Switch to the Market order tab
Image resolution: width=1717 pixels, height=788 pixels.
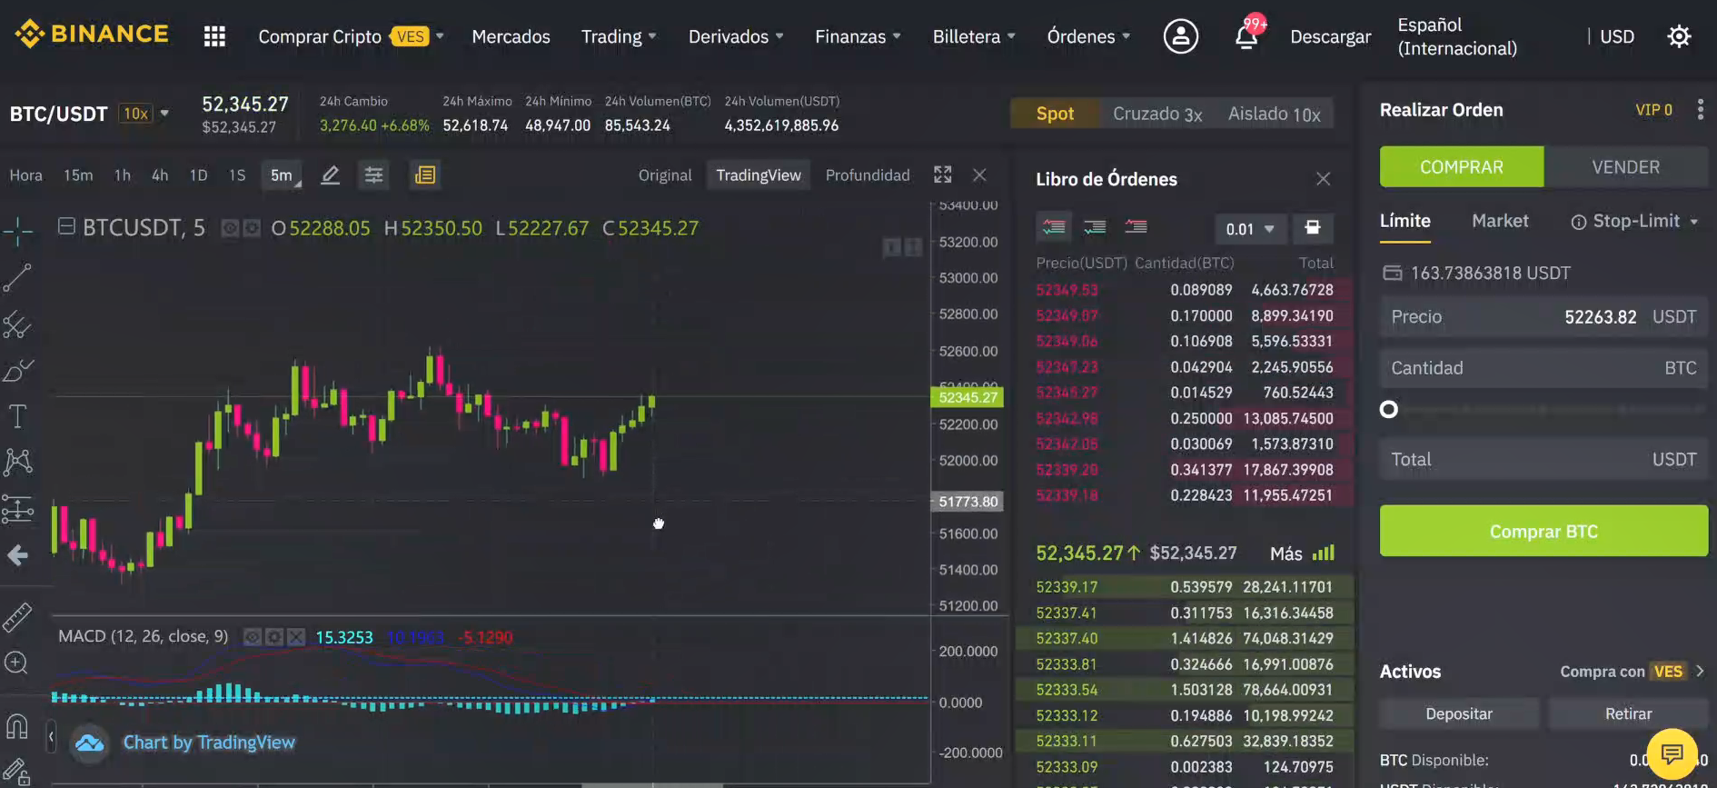[1500, 221]
